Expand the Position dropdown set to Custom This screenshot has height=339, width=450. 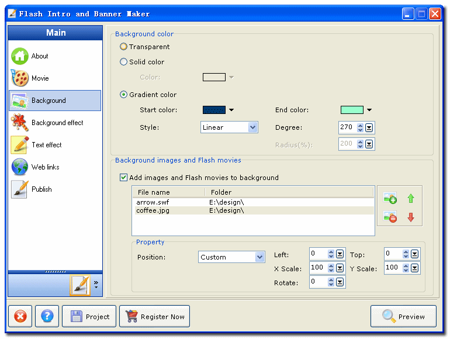coord(259,257)
